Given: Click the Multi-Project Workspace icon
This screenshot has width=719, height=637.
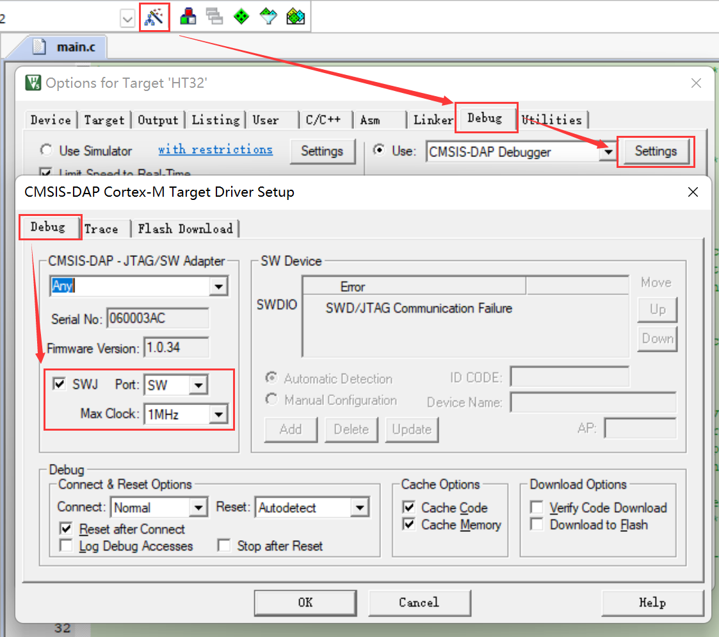Looking at the screenshot, I should 214,17.
